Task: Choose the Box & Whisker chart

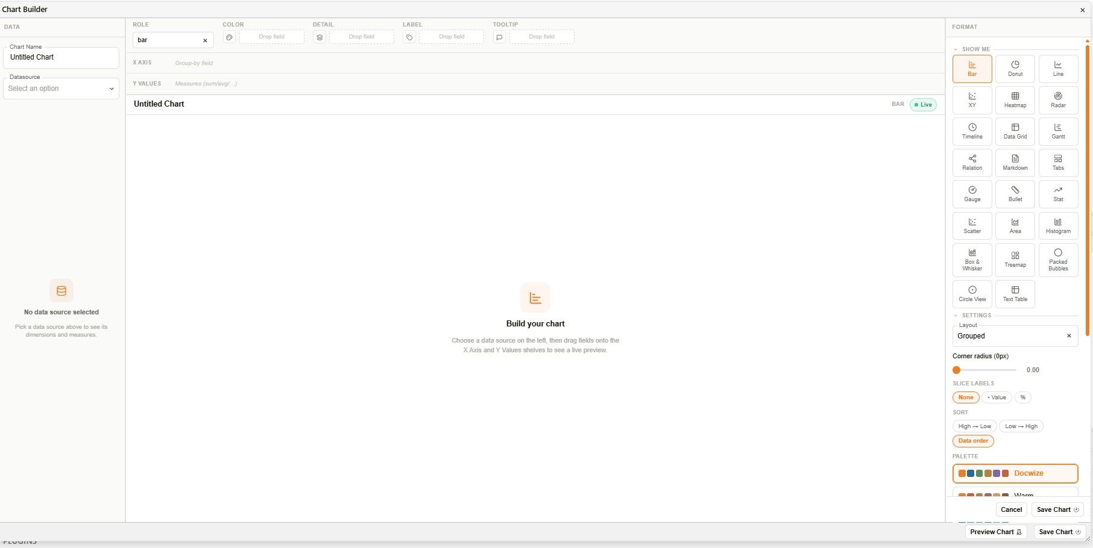Action: [972, 260]
